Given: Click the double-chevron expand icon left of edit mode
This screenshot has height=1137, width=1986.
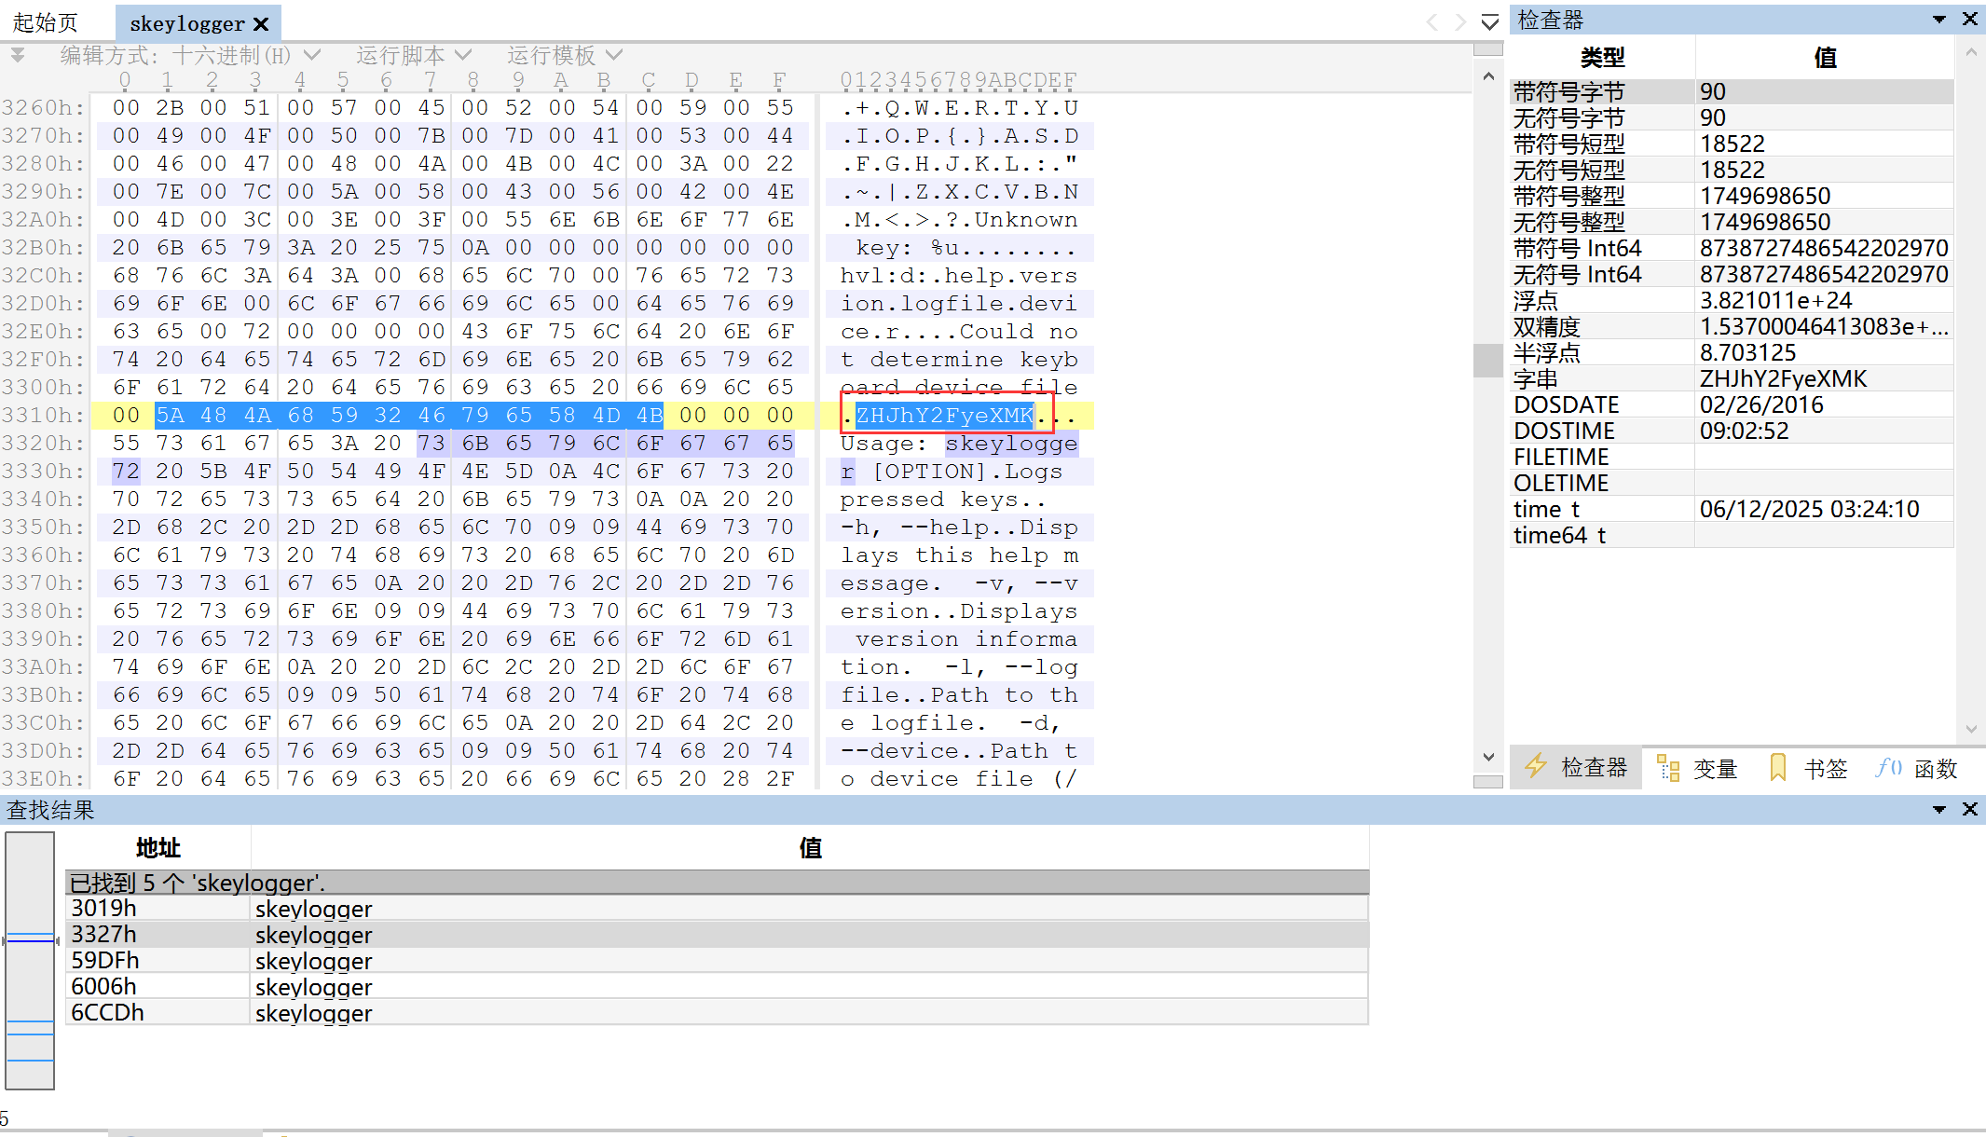Looking at the screenshot, I should pos(18,56).
